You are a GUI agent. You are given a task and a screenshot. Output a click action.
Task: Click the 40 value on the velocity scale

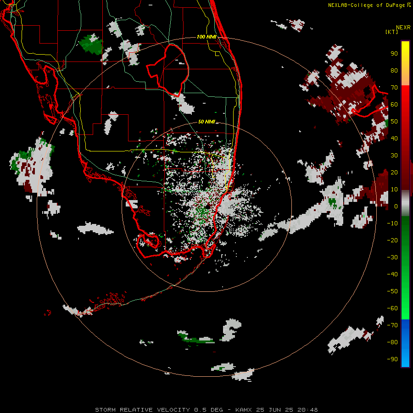pos(394,138)
